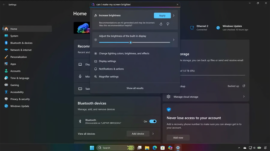270x151 pixels.
Task: Open Manage cloud storage
Action: click(206, 97)
